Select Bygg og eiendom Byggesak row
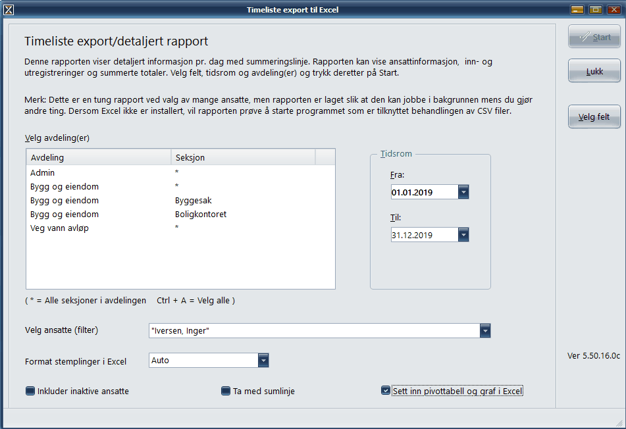626x429 pixels. coord(99,201)
